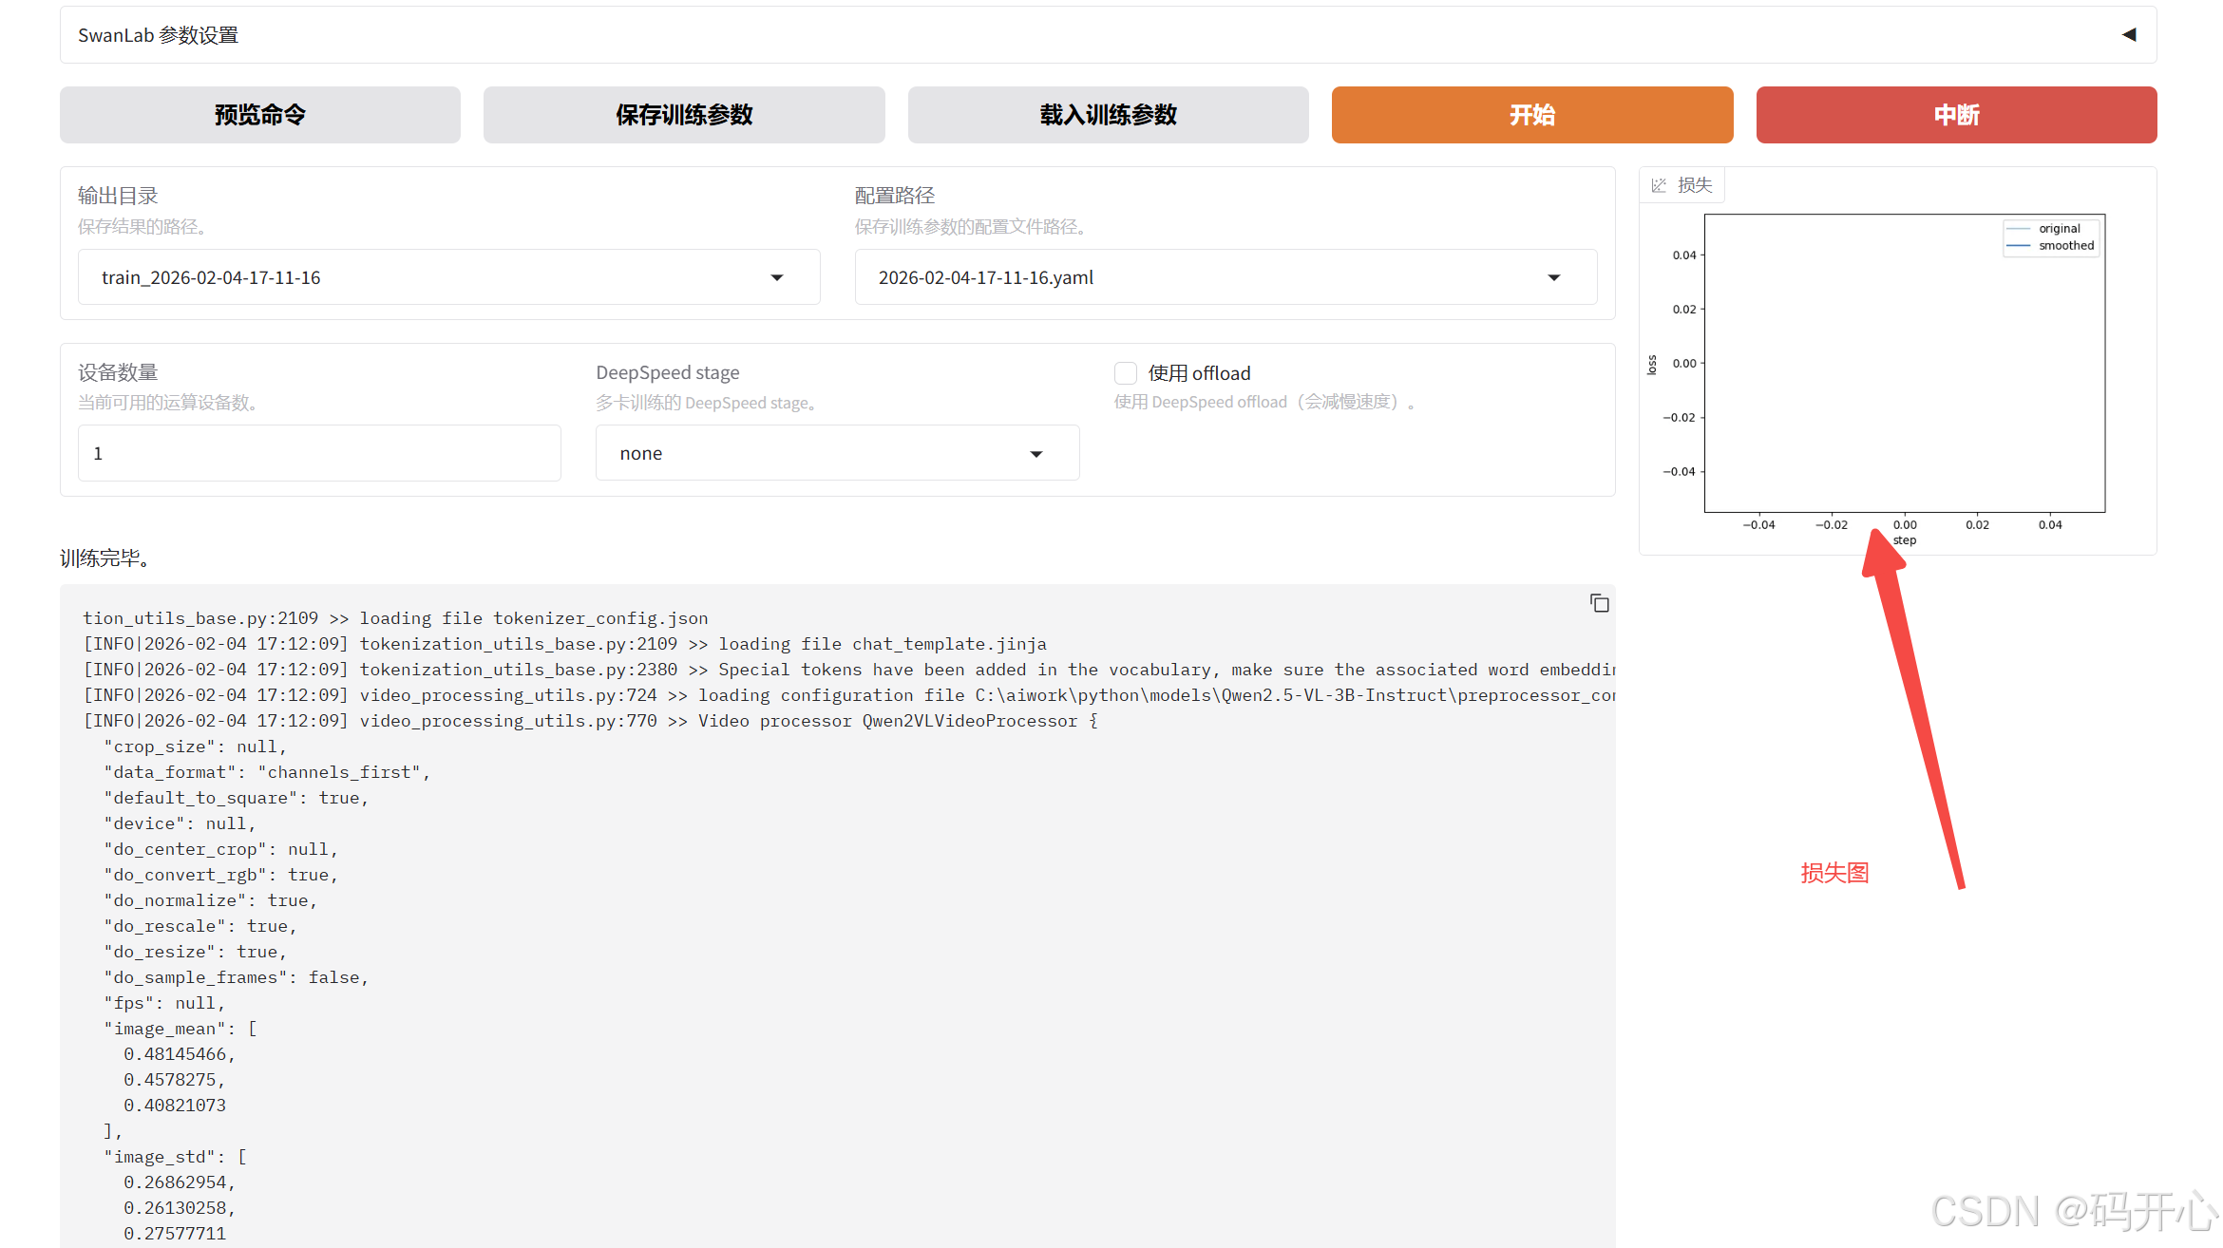
Task: Click the loss chart label icon
Action: tap(1659, 185)
